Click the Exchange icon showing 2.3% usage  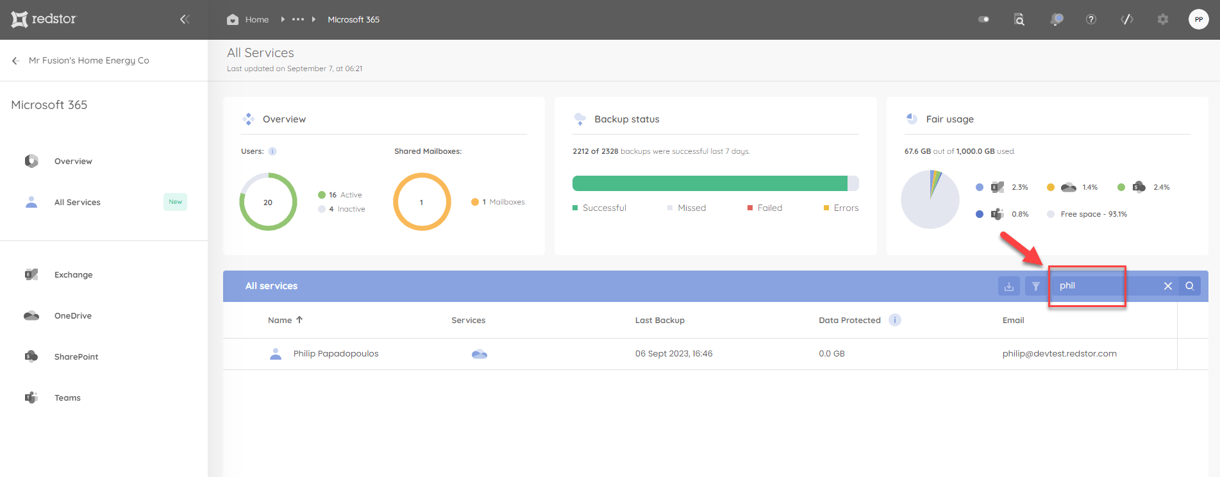(998, 187)
